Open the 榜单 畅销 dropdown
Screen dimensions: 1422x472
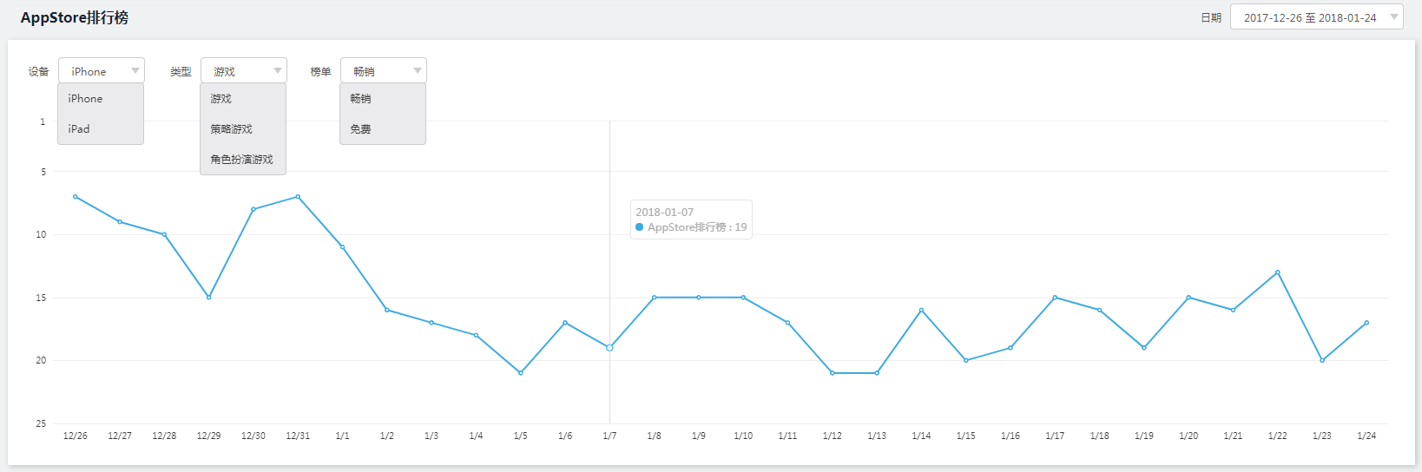click(384, 71)
